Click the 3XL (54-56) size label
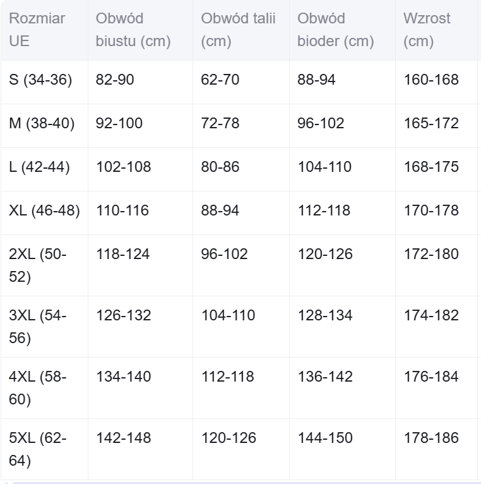Viewport: 481px width, 484px height. click(x=38, y=326)
